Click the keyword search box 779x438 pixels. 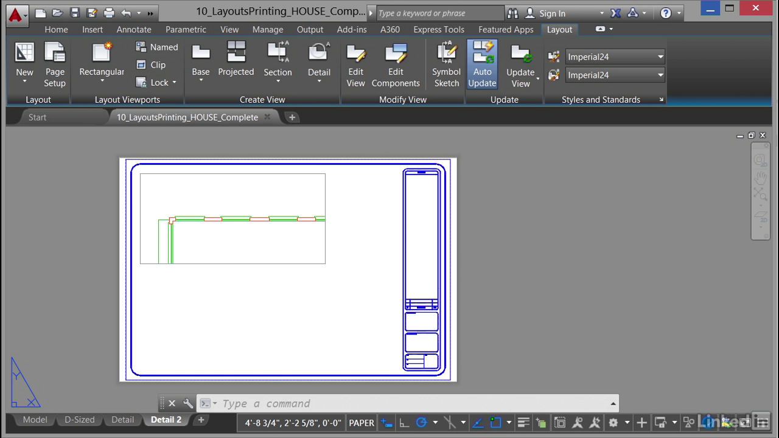tap(439, 13)
